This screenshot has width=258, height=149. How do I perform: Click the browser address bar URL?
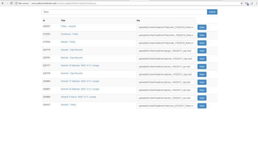[x=72, y=3]
